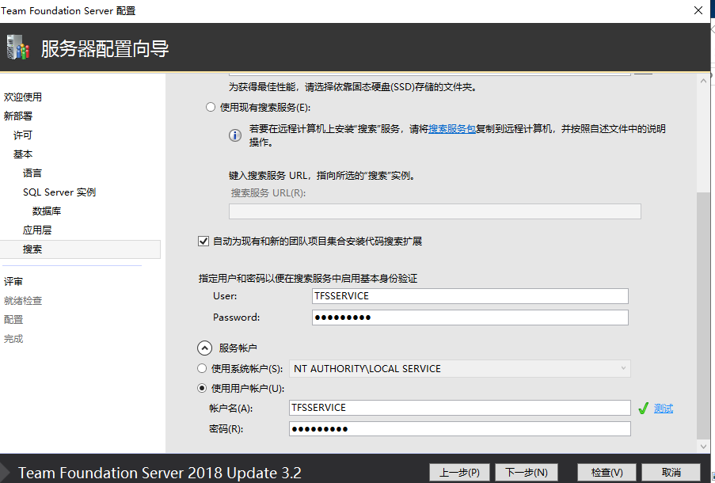The image size is (715, 483).
Task: Open the 评审 step
Action: pos(13,281)
